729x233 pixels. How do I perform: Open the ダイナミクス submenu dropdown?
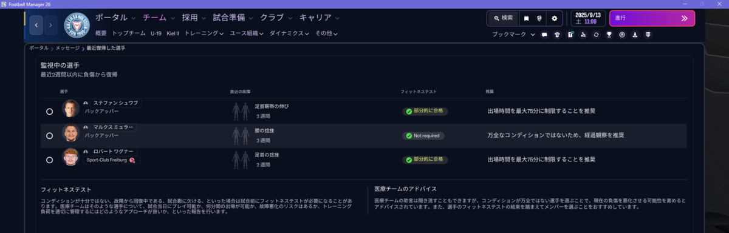pyautogui.click(x=289, y=33)
